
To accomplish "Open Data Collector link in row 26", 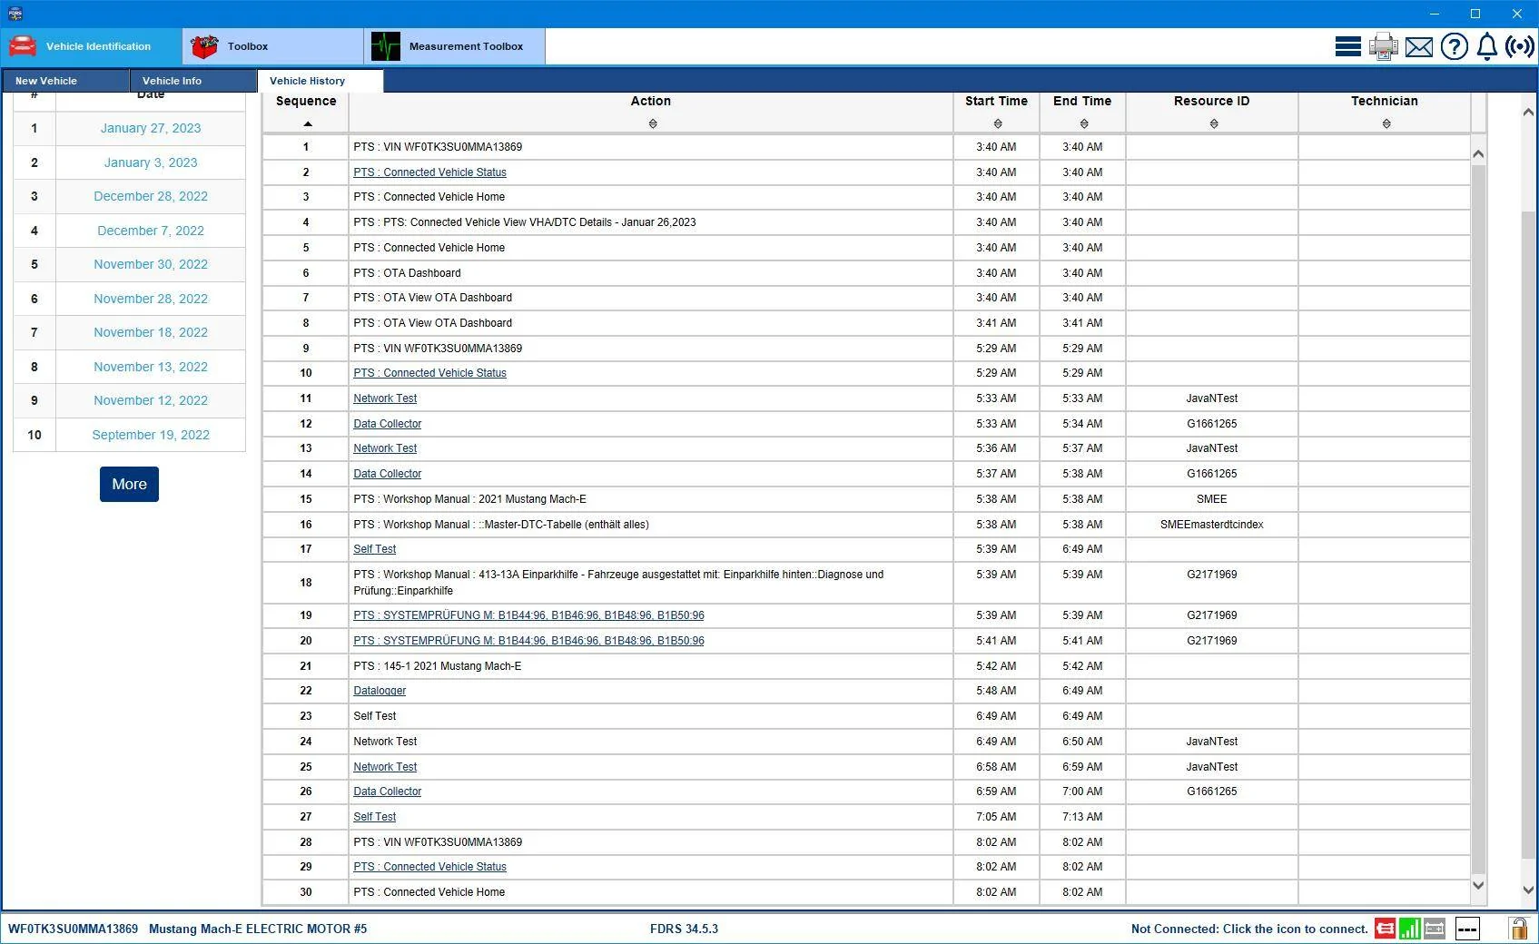I will point(387,792).
